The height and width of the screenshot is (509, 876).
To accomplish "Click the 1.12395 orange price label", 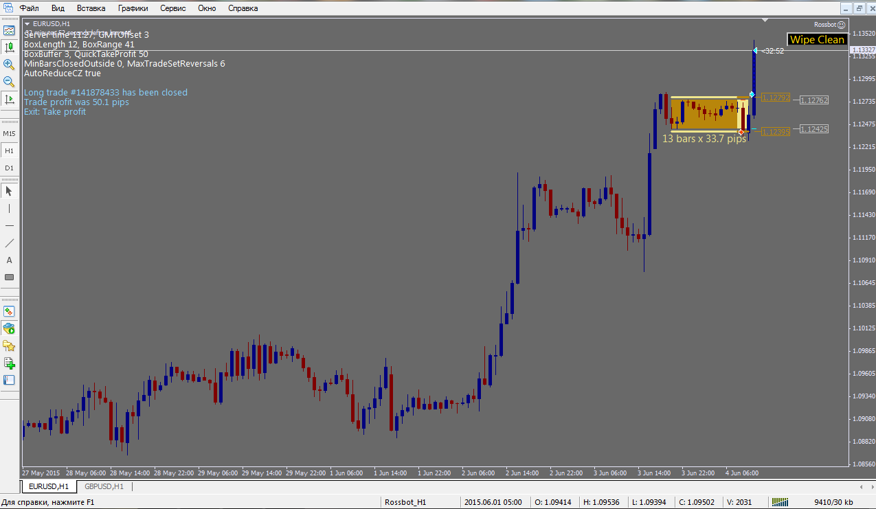I will pyautogui.click(x=776, y=131).
